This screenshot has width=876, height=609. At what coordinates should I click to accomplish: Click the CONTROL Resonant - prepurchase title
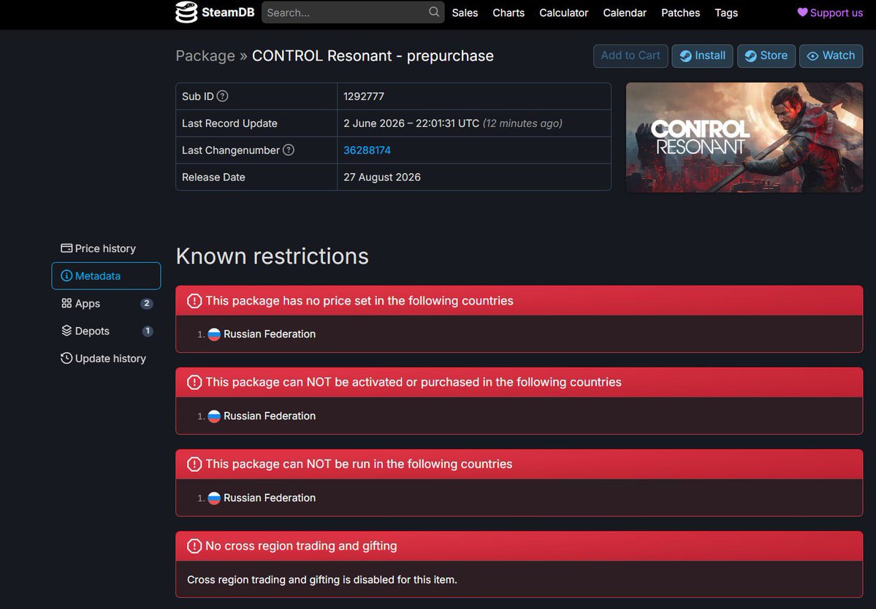point(373,55)
